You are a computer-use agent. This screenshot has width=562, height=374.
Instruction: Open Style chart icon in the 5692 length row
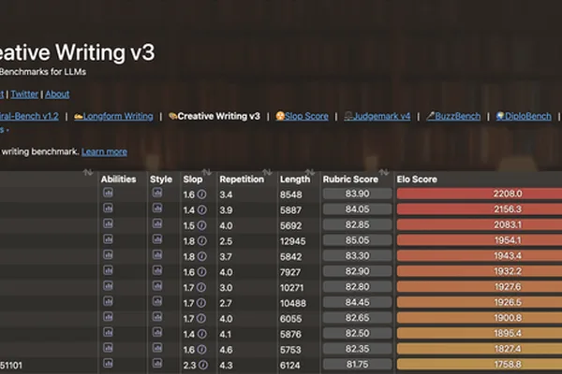pyautogui.click(x=157, y=223)
